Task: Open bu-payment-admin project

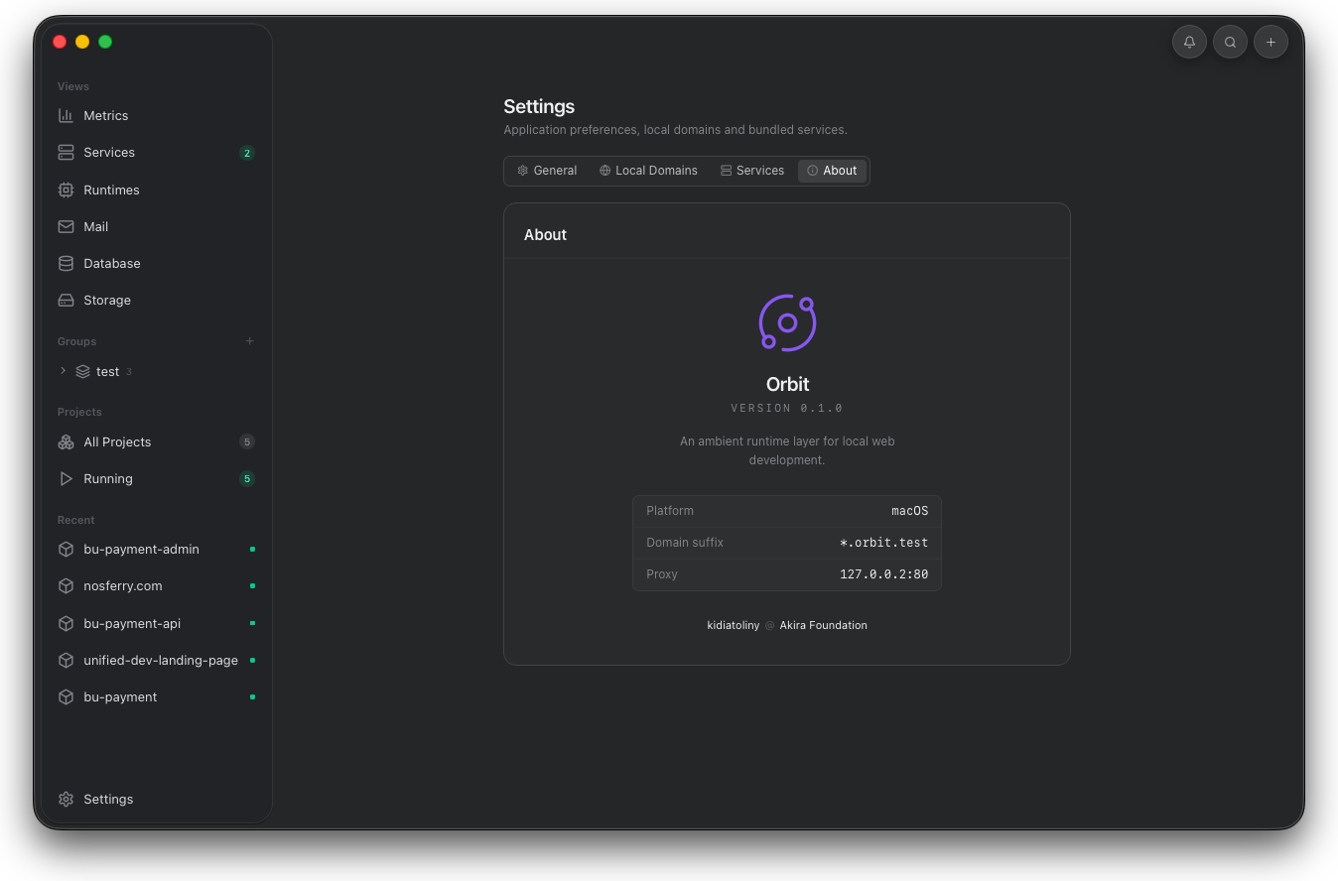Action: (156, 549)
